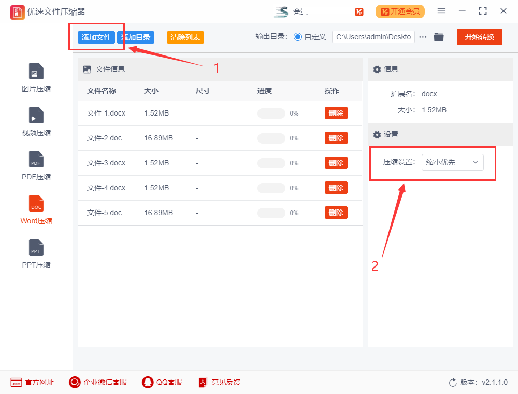The height and width of the screenshot is (394, 518).
Task: Delete 文件-5.doc from the list
Action: pos(336,213)
